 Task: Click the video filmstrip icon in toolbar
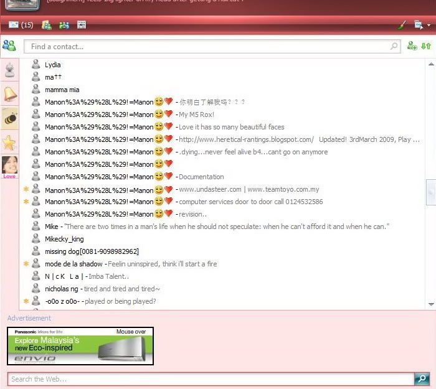82,25
